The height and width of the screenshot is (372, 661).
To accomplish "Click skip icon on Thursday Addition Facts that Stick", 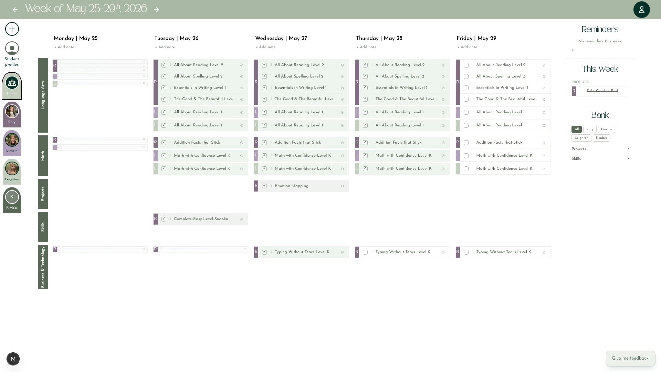I will pyautogui.click(x=443, y=143).
